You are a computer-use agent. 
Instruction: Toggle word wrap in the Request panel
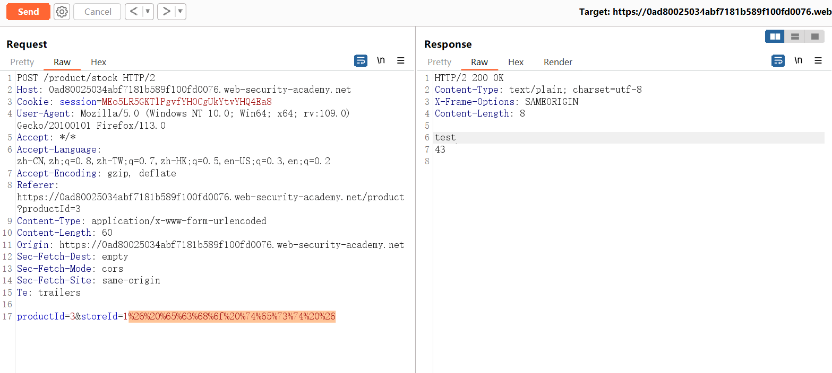[361, 60]
